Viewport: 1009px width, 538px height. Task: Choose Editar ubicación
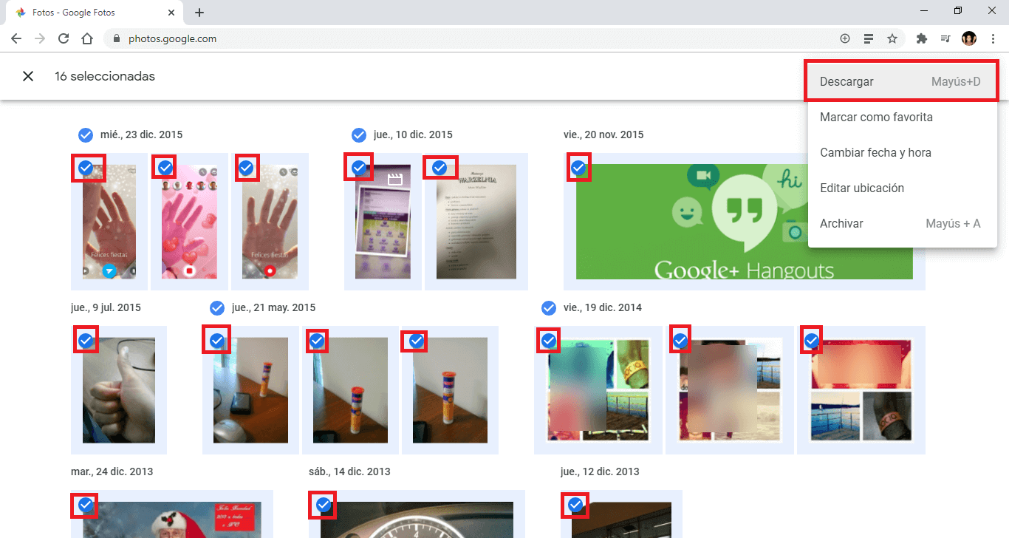903,188
